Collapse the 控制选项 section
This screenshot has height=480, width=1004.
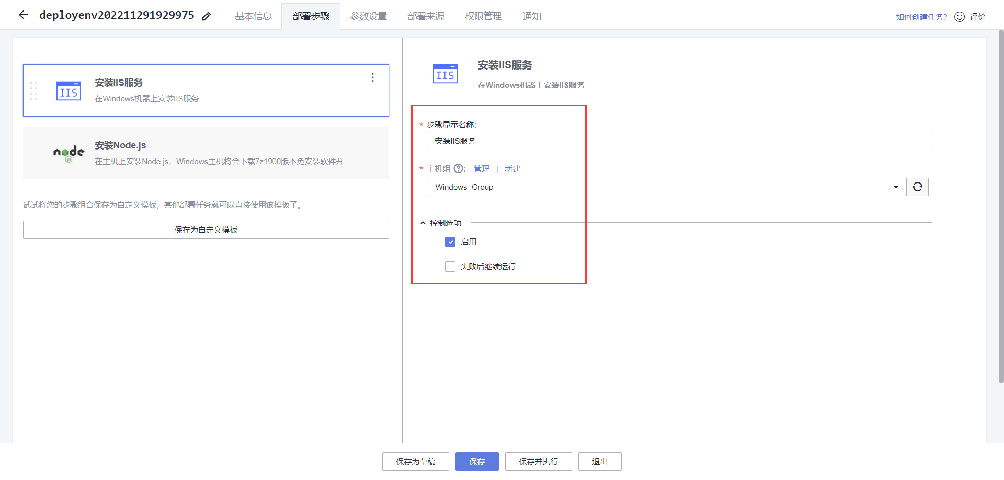coord(423,222)
